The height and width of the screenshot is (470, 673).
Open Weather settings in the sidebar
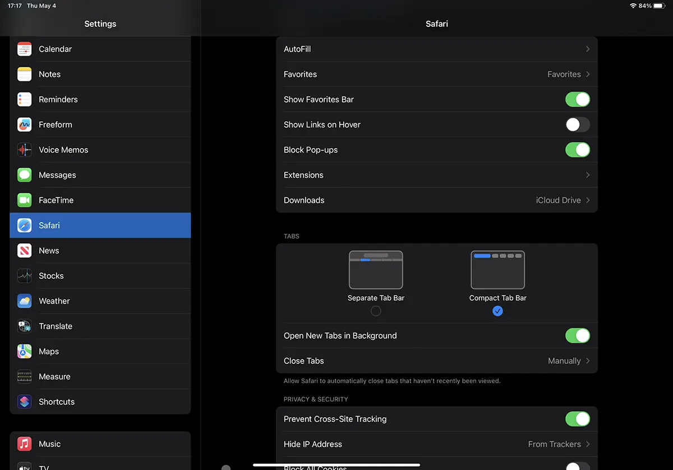click(100, 301)
